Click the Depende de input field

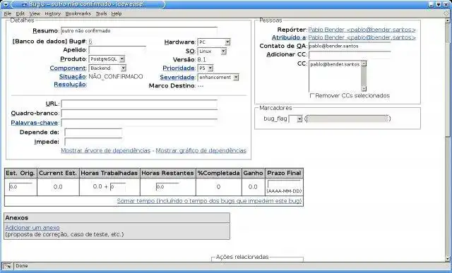pyautogui.click(x=93, y=133)
